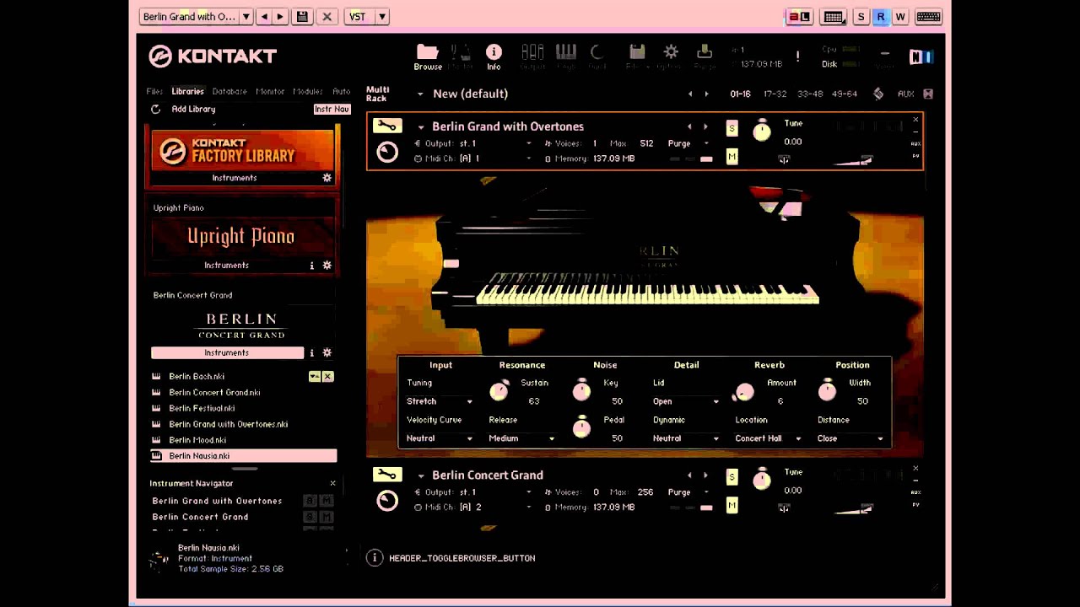
Task: Click the NI logo icon
Action: 921,56
